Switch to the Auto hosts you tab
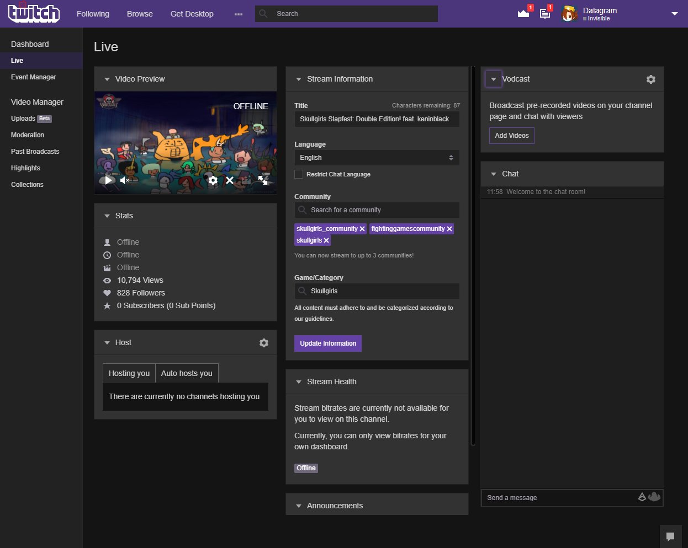The image size is (688, 548). click(x=187, y=373)
